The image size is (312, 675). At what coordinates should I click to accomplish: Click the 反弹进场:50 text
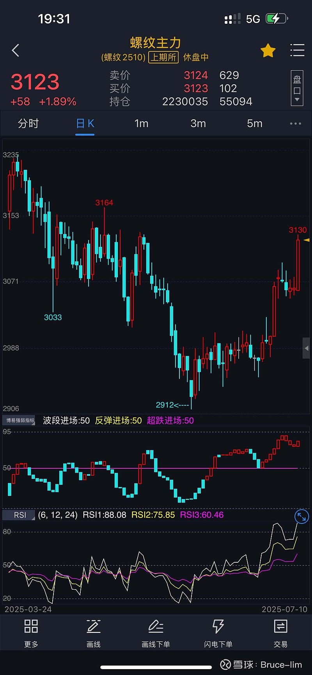point(119,420)
